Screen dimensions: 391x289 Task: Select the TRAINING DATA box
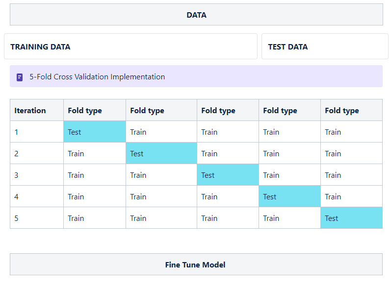coord(130,47)
